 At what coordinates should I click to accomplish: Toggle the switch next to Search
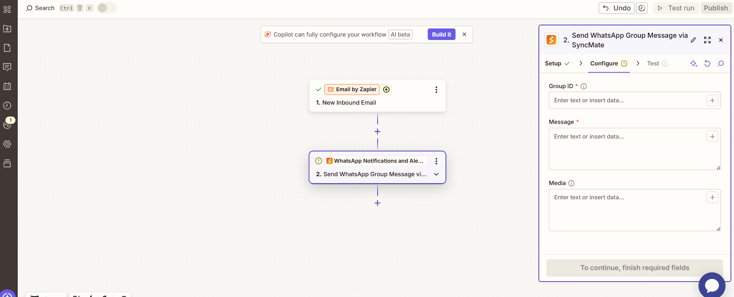[106, 8]
